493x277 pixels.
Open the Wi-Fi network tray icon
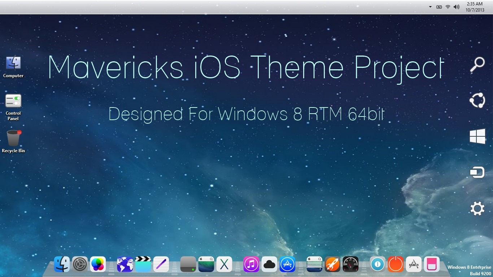pyautogui.click(x=448, y=7)
